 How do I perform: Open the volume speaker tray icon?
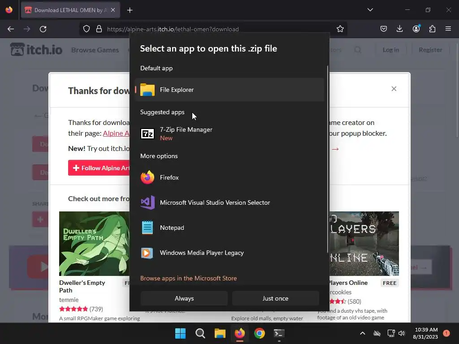[x=402, y=333]
